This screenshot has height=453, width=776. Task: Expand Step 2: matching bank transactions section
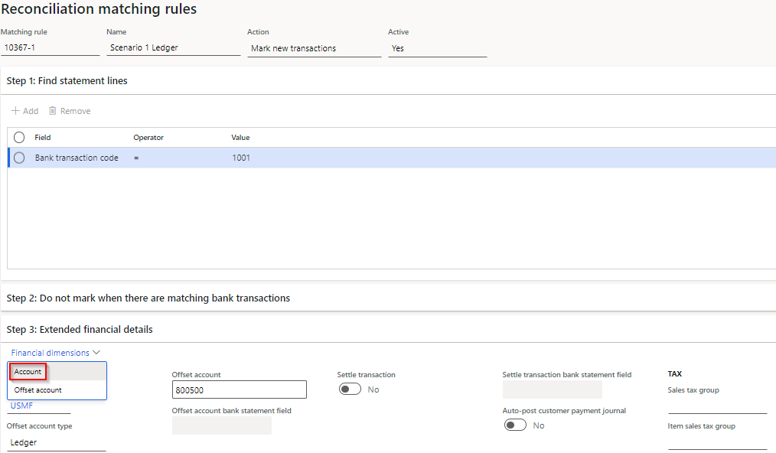147,298
